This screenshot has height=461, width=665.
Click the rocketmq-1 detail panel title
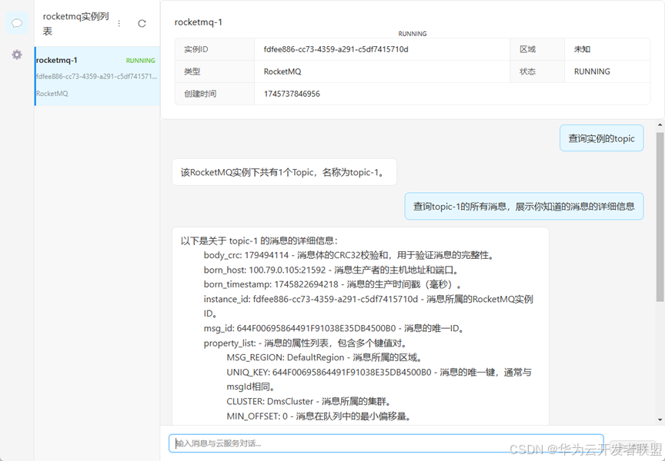[199, 22]
